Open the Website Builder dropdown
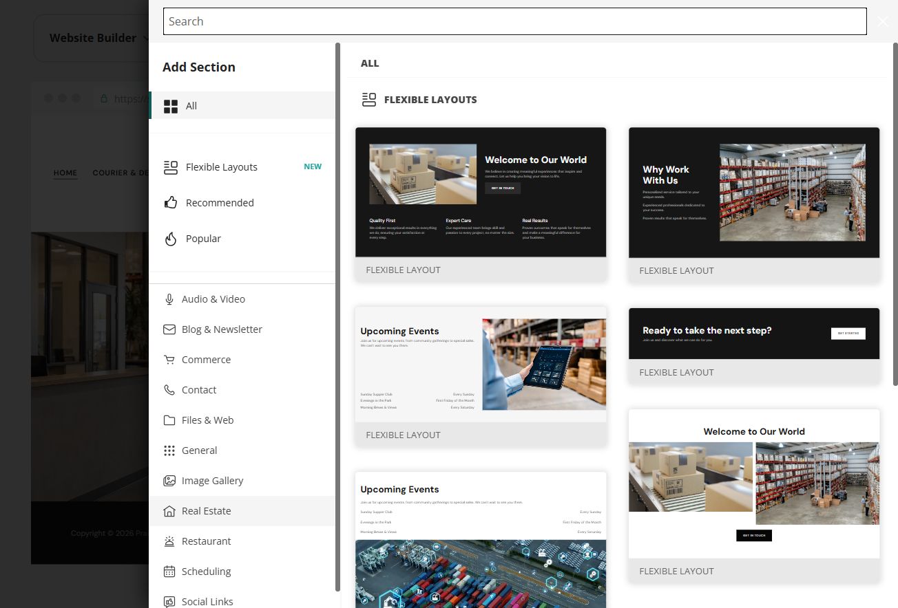Viewport: 898px width, 608px height. (x=100, y=38)
